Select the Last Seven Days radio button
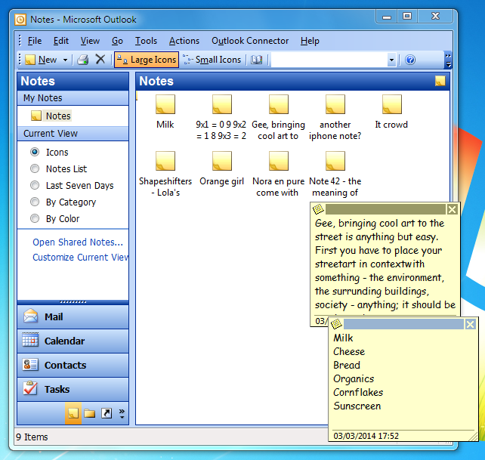 35,185
